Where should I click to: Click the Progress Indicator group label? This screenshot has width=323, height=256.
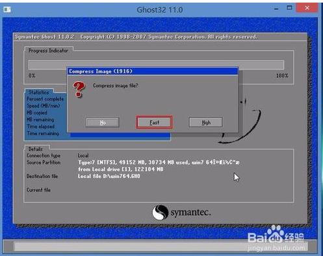(48, 51)
